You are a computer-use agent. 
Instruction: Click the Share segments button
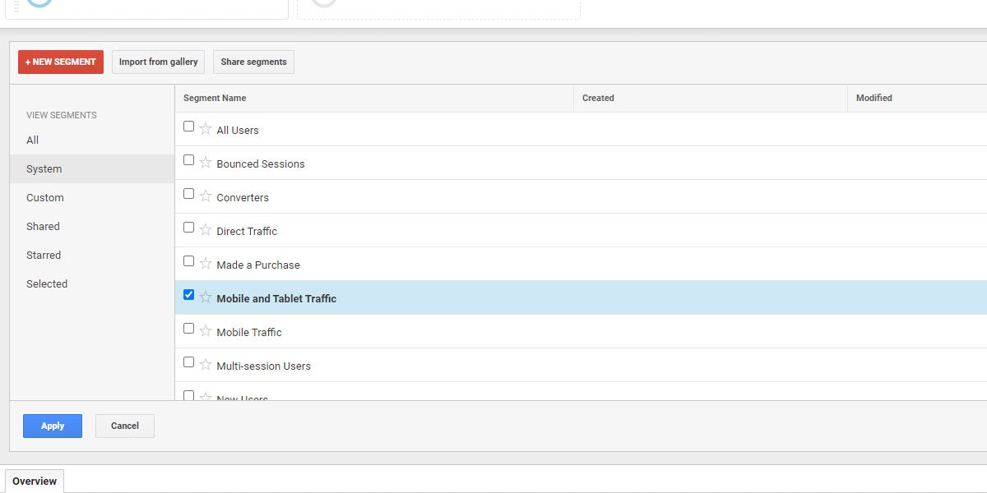pos(253,61)
